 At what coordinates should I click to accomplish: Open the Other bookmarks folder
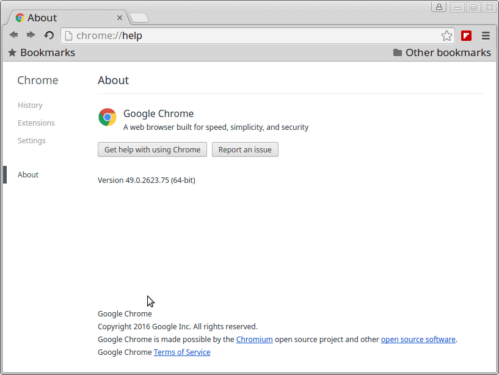pos(442,52)
